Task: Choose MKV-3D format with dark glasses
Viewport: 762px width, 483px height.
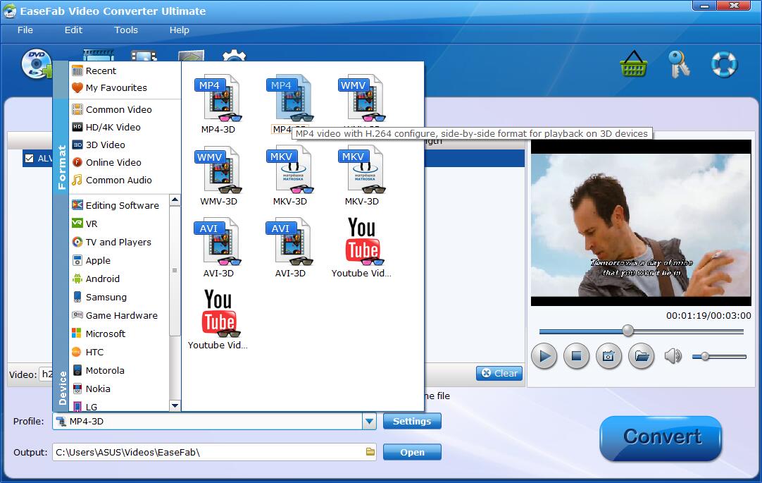Action: click(x=361, y=176)
